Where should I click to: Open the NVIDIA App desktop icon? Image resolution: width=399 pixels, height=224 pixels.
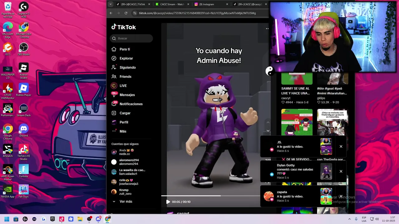8,192
